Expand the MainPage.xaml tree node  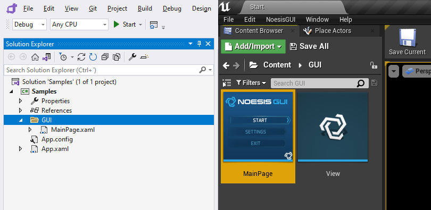[30, 130]
